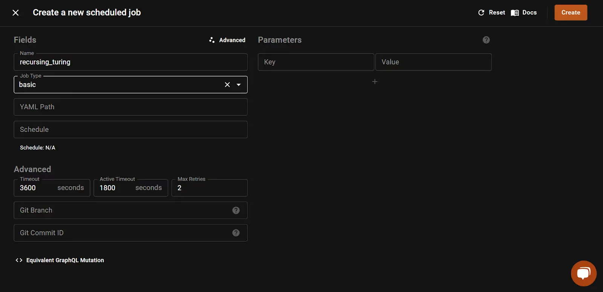Open the Git Commit ID help icon

(236, 233)
